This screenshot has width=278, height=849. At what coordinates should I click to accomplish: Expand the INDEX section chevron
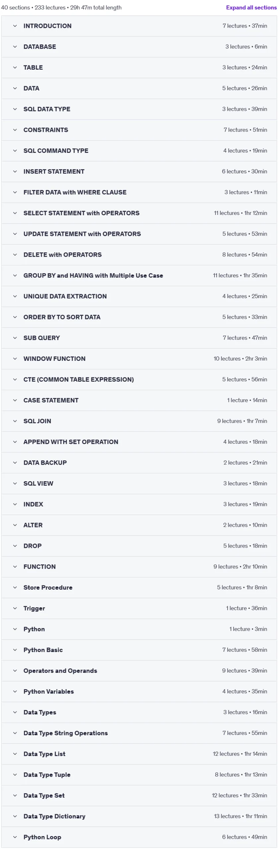tap(15, 504)
